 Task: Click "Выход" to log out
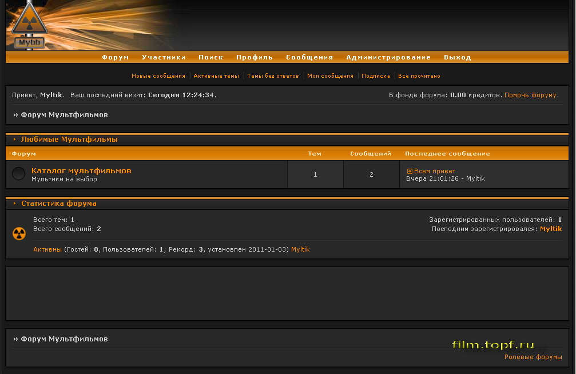[x=458, y=57]
